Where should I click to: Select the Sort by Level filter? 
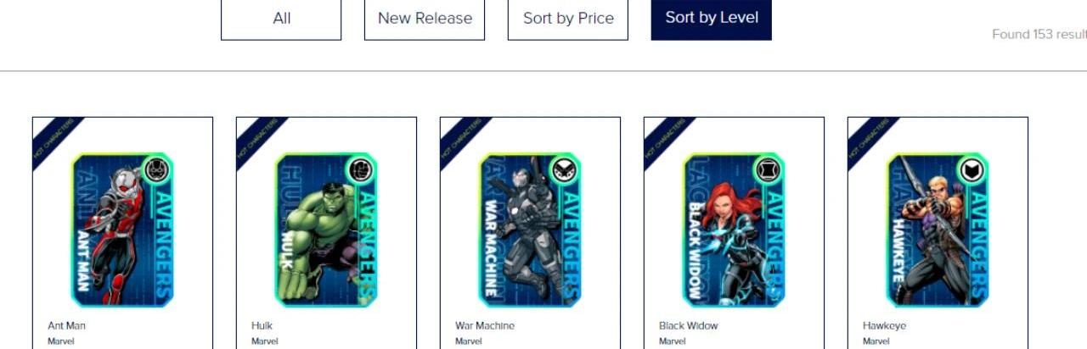(712, 19)
